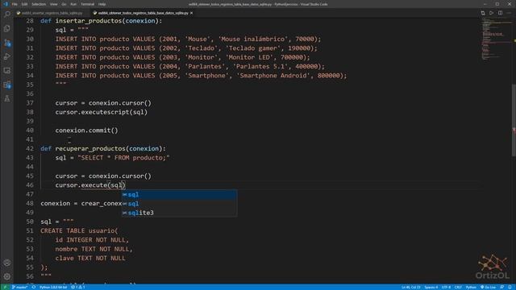Click 'conexion.commit()' on line 40
Image resolution: width=516 pixels, height=290 pixels.
[86, 130]
